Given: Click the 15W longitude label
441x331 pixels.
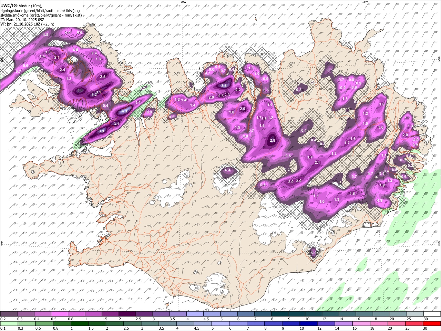Looking at the screenshot, I should click(x=365, y=2).
